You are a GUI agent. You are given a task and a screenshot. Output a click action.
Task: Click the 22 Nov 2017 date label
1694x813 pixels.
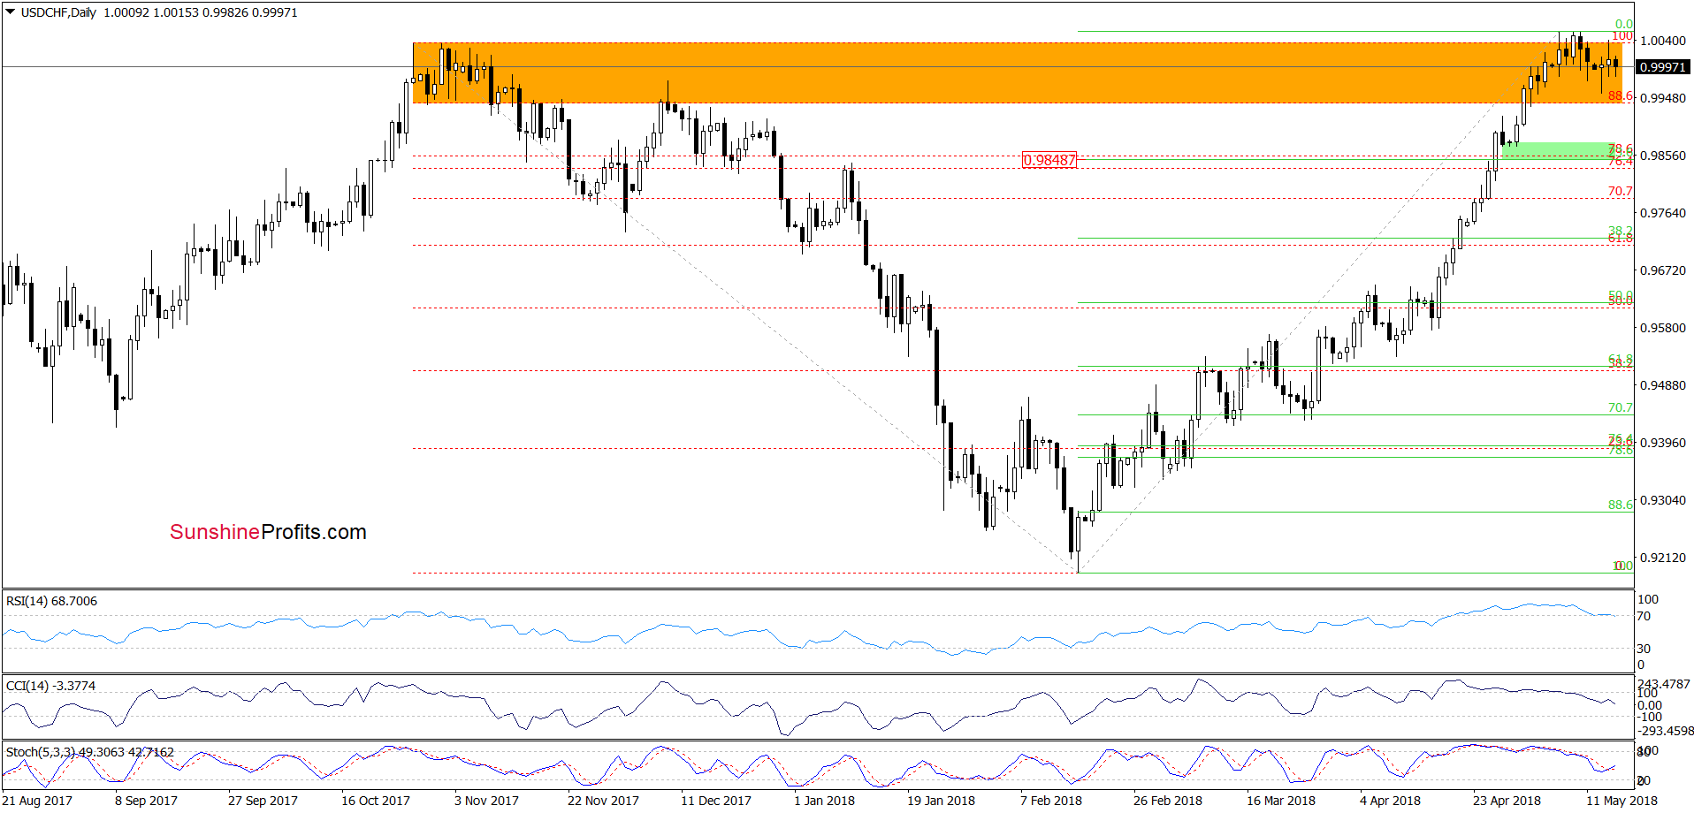pyautogui.click(x=603, y=801)
